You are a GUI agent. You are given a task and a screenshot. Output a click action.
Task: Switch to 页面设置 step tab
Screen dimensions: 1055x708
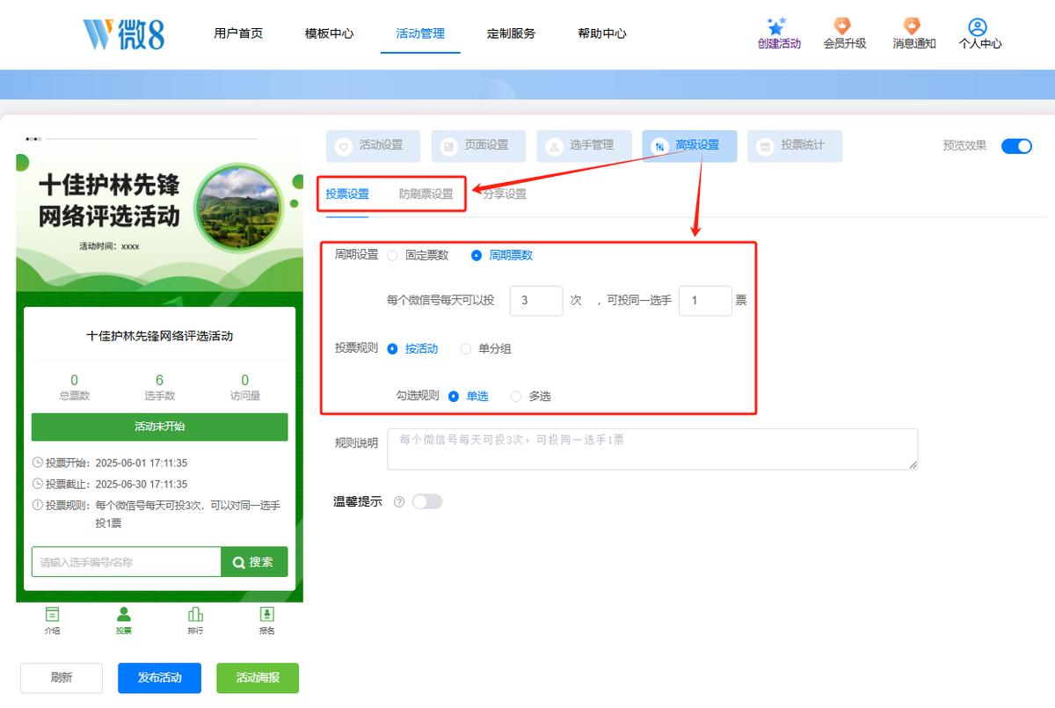[478, 146]
